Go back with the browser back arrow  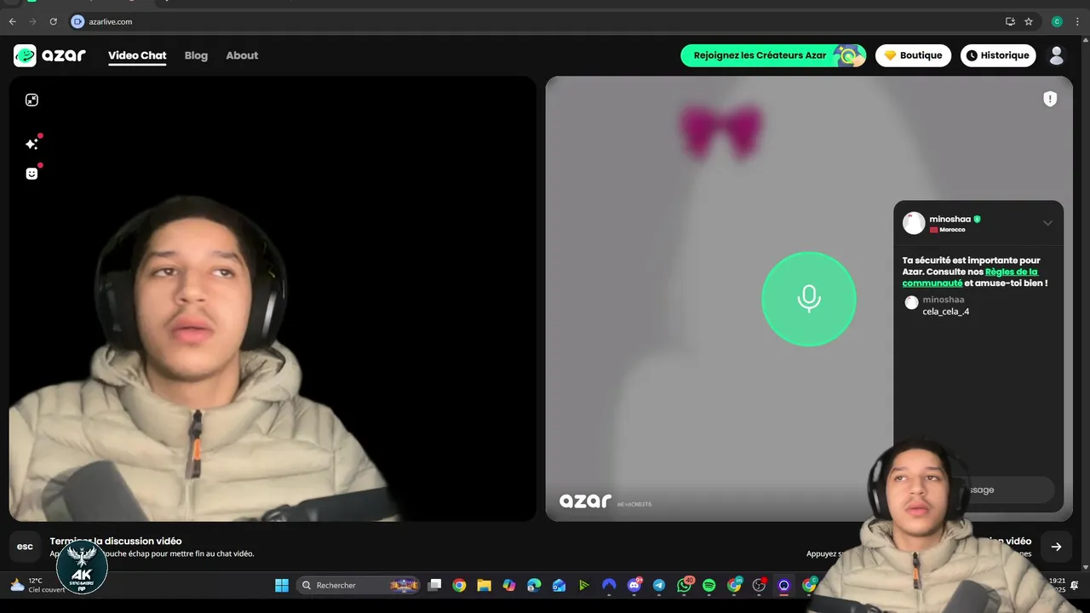[12, 21]
